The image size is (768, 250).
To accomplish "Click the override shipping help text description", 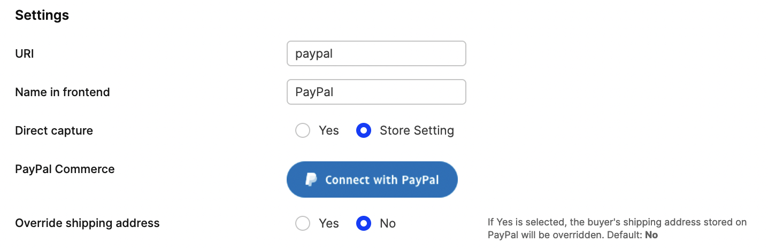I will tap(617, 223).
